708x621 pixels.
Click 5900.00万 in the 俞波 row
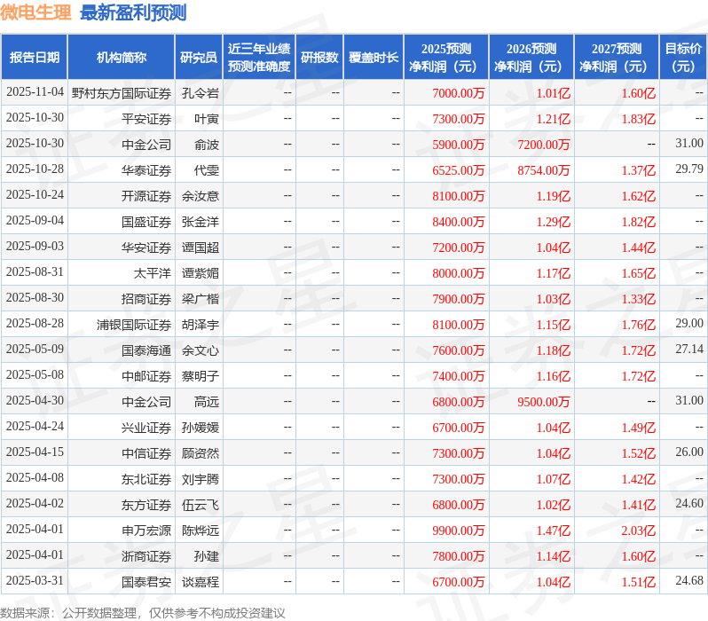(x=458, y=145)
